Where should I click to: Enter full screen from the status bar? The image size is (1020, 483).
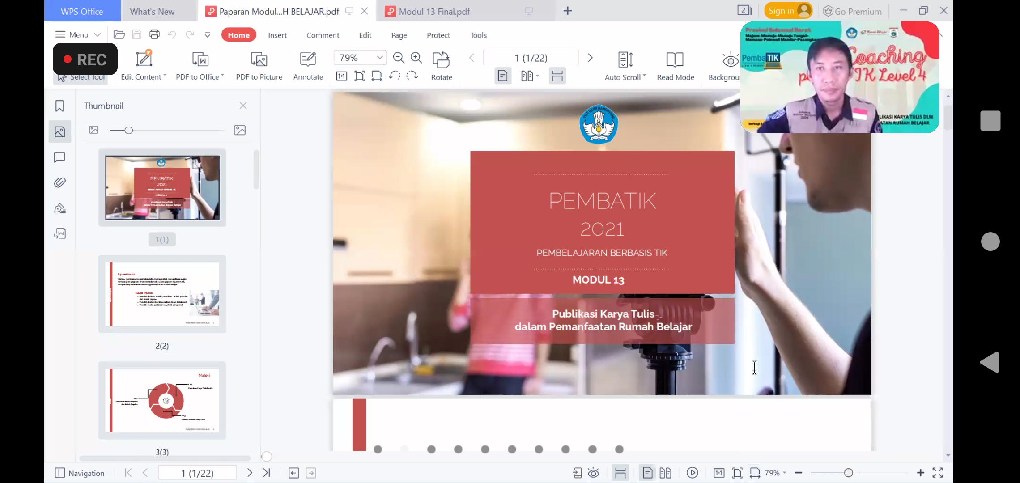click(938, 473)
